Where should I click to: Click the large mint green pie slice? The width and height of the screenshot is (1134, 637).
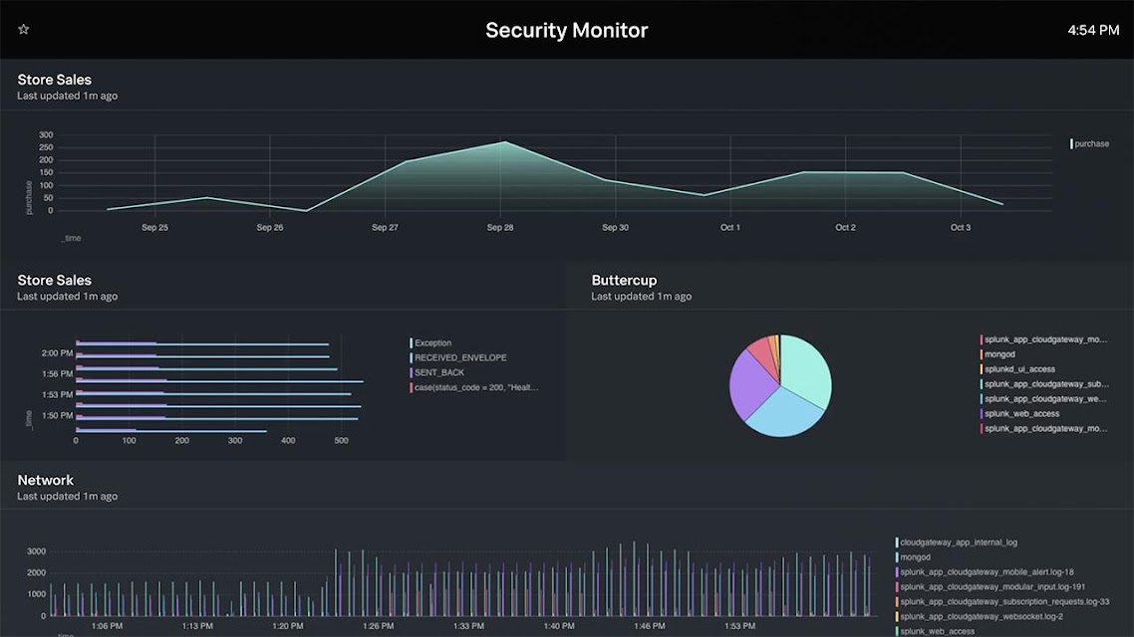(x=806, y=368)
